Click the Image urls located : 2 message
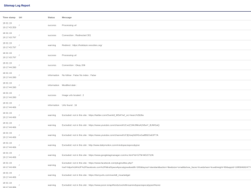 click(73, 95)
